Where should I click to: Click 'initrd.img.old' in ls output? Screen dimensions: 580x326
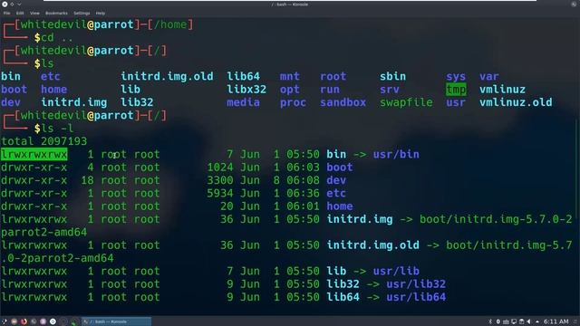click(167, 76)
